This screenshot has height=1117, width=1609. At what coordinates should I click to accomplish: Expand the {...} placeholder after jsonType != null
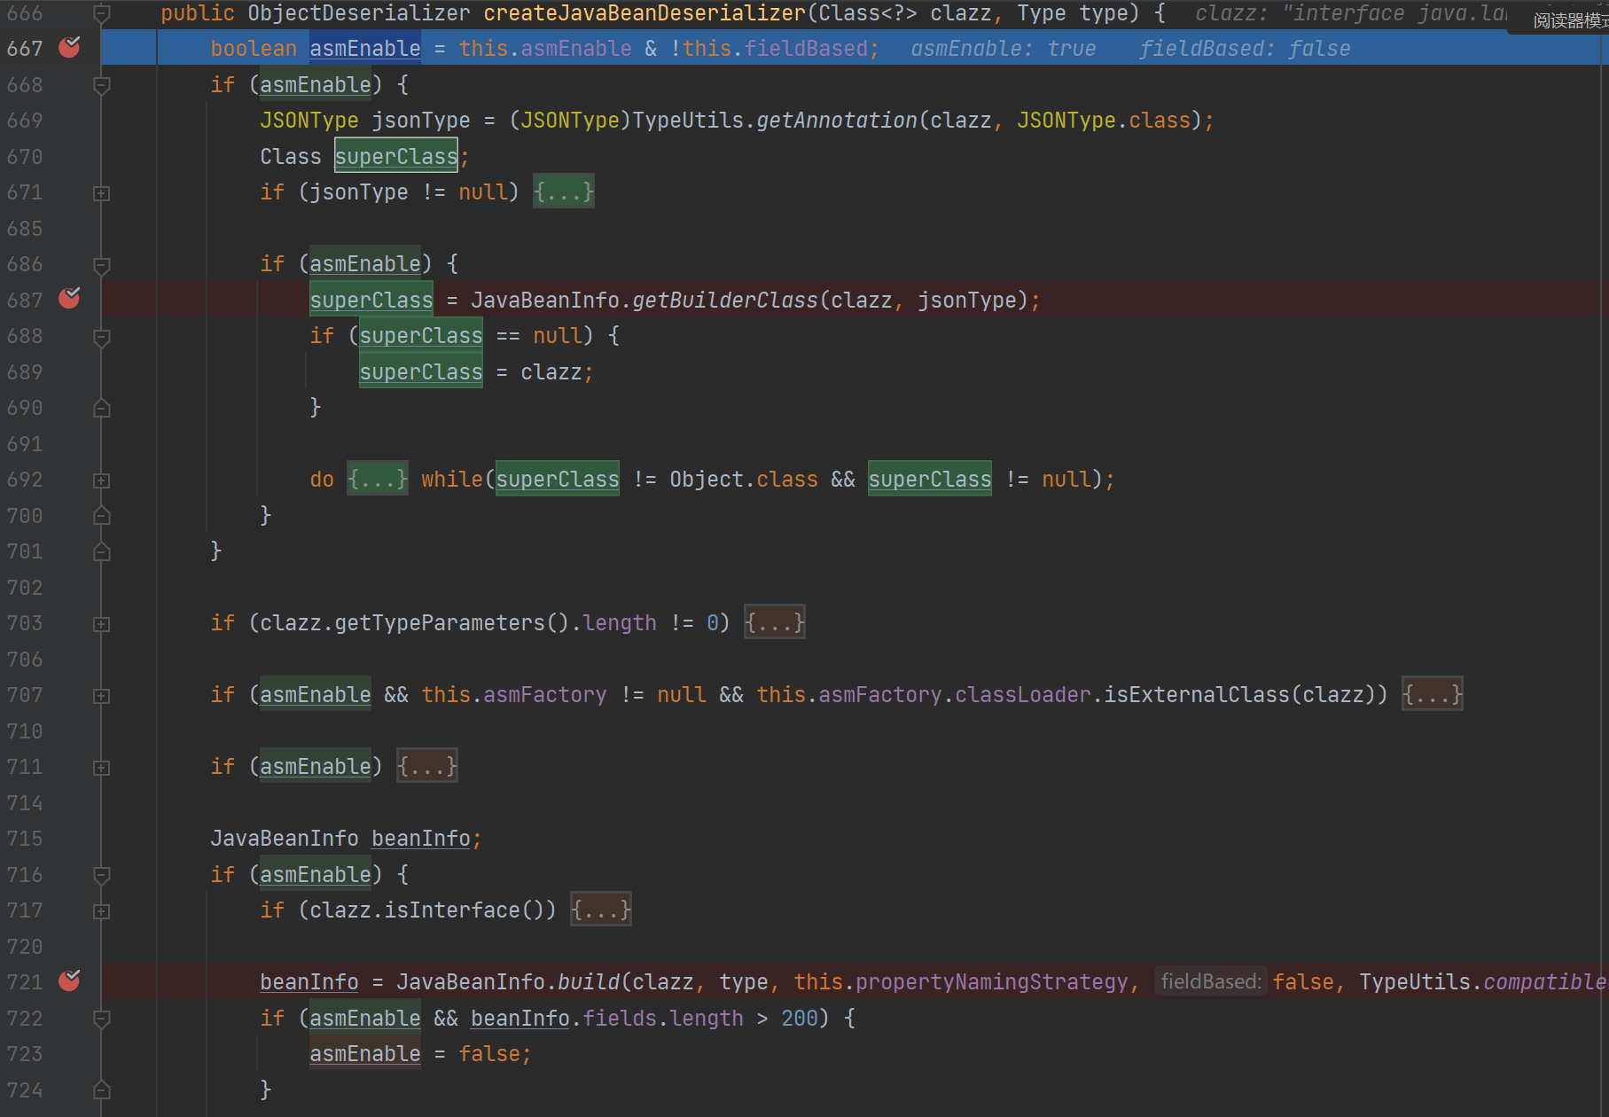(x=564, y=191)
